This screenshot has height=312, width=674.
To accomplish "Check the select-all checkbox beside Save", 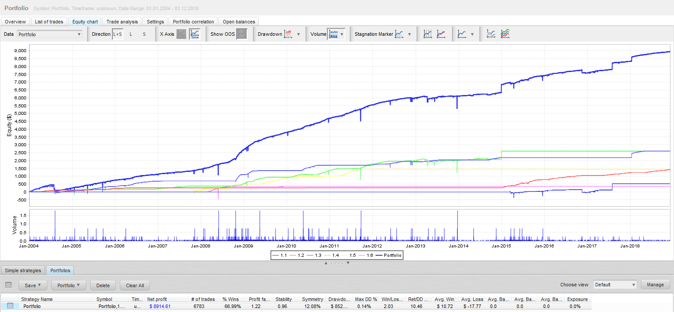I will [8, 285].
